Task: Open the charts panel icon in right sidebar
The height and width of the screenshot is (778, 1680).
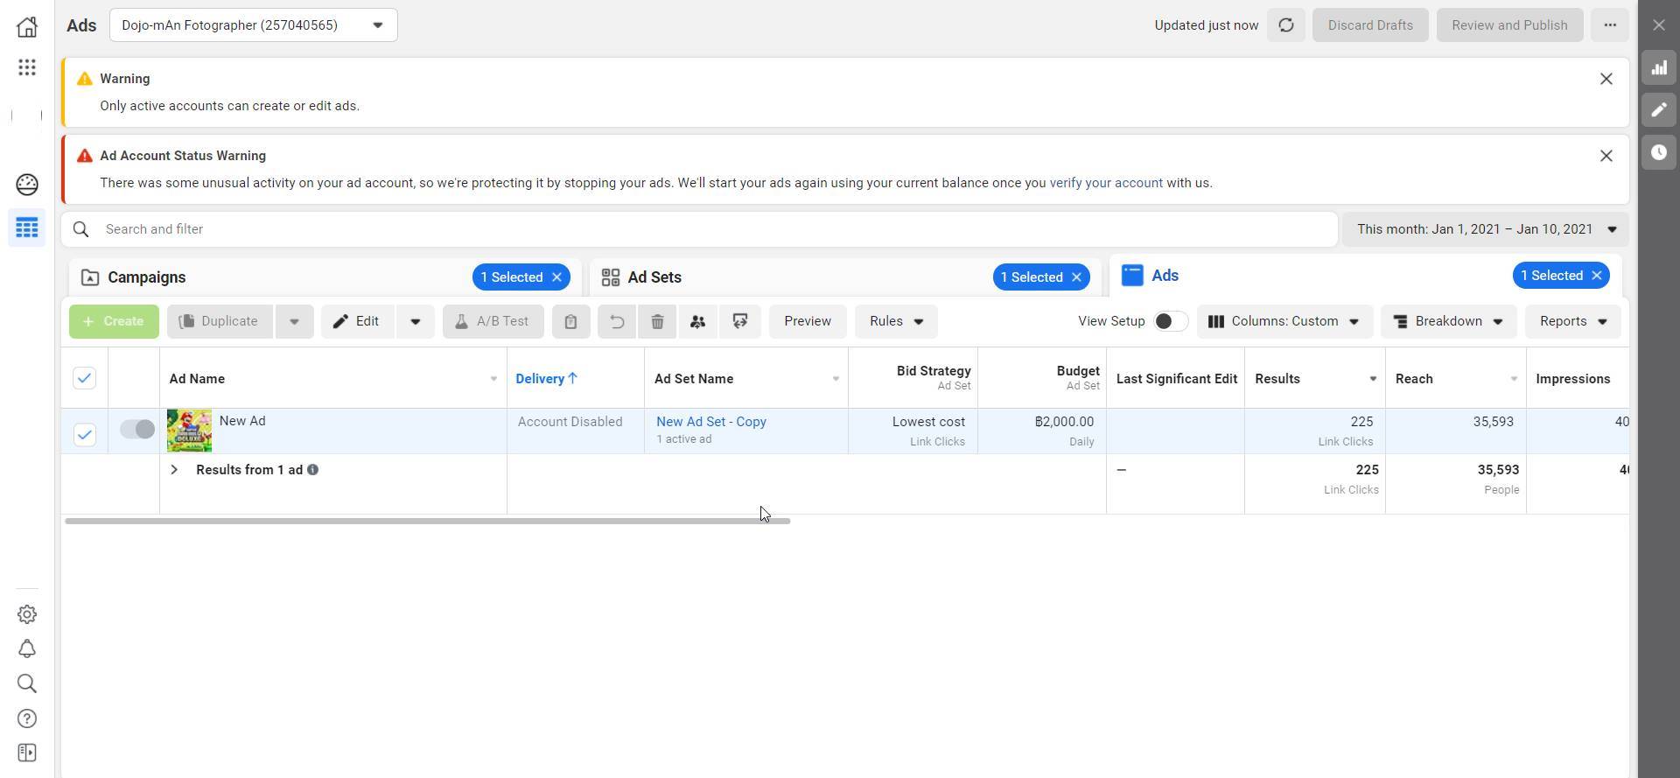Action: (x=1658, y=68)
